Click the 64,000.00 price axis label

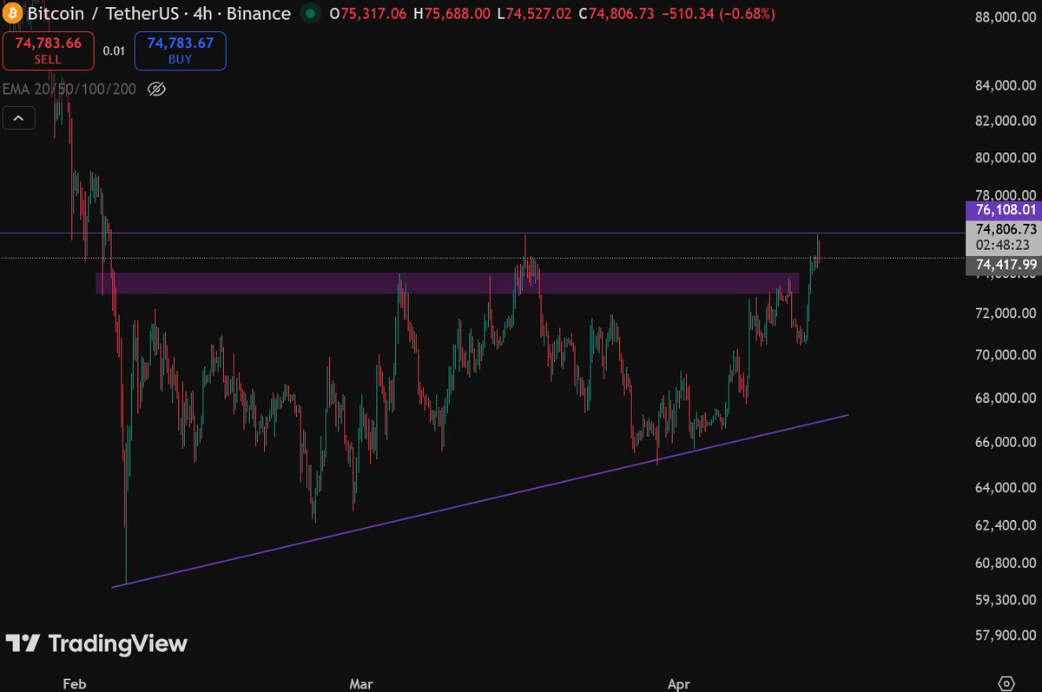tap(1006, 489)
